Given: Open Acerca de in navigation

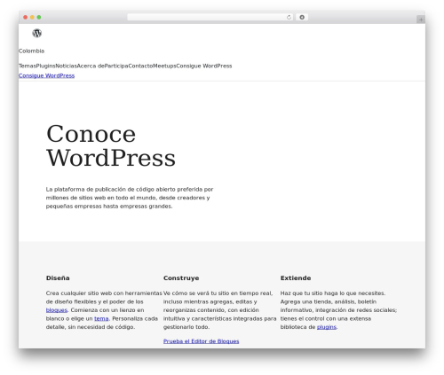Looking at the screenshot, I should [91, 66].
